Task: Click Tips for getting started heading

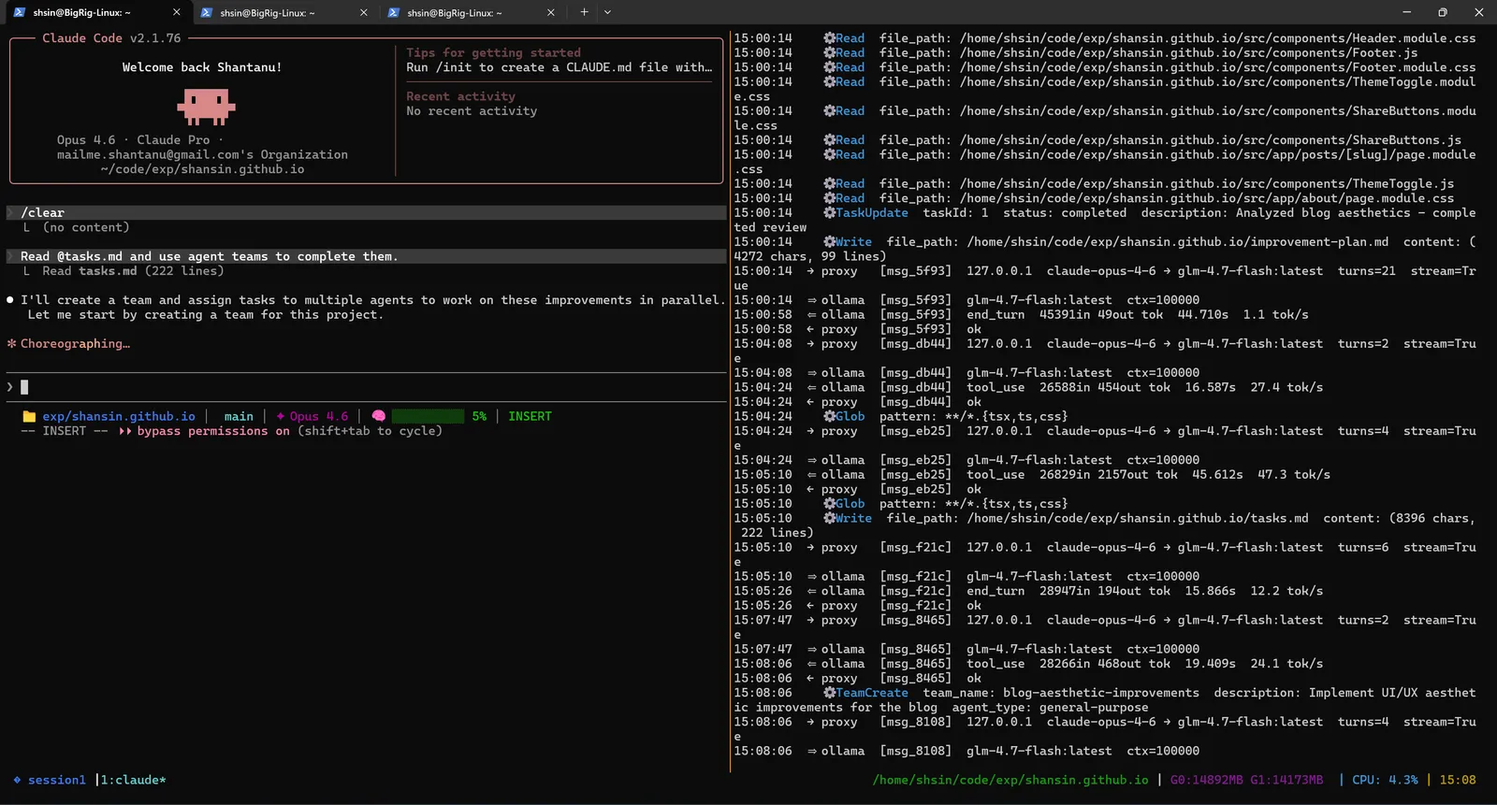Action: 493,53
